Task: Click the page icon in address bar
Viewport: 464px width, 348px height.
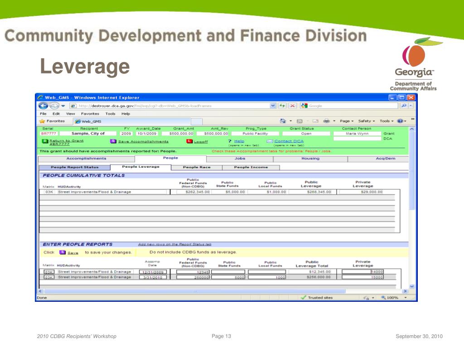Action: coord(74,106)
